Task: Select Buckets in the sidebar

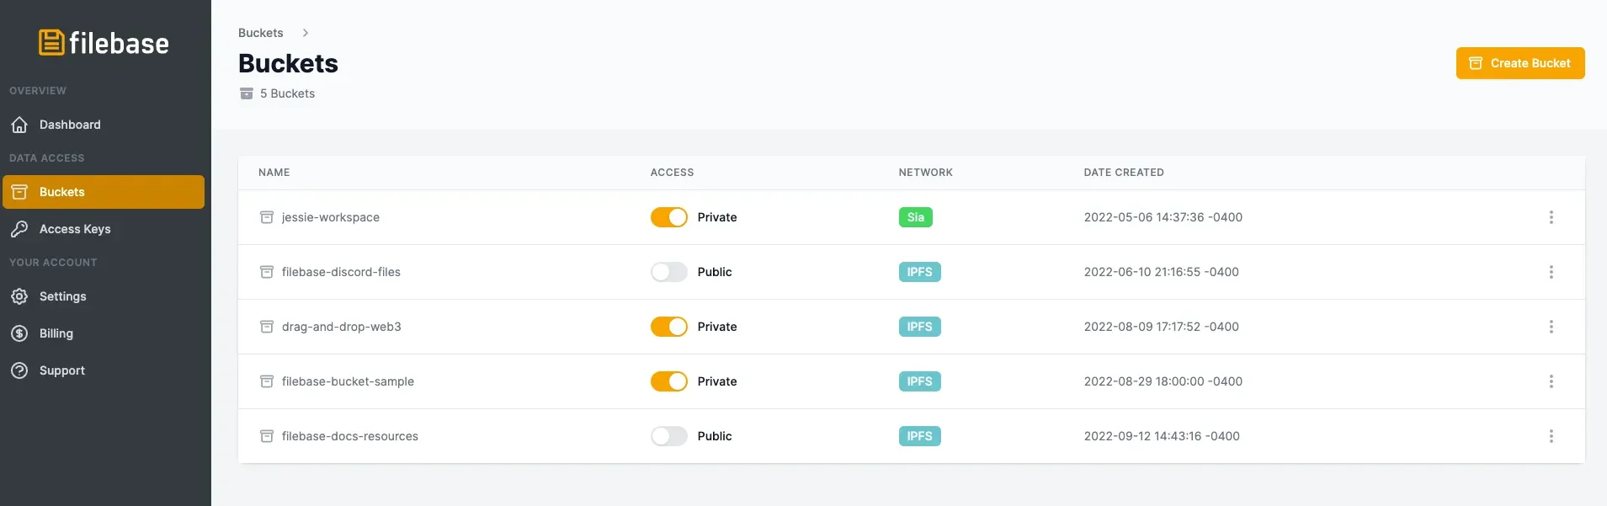Action: coord(62,192)
